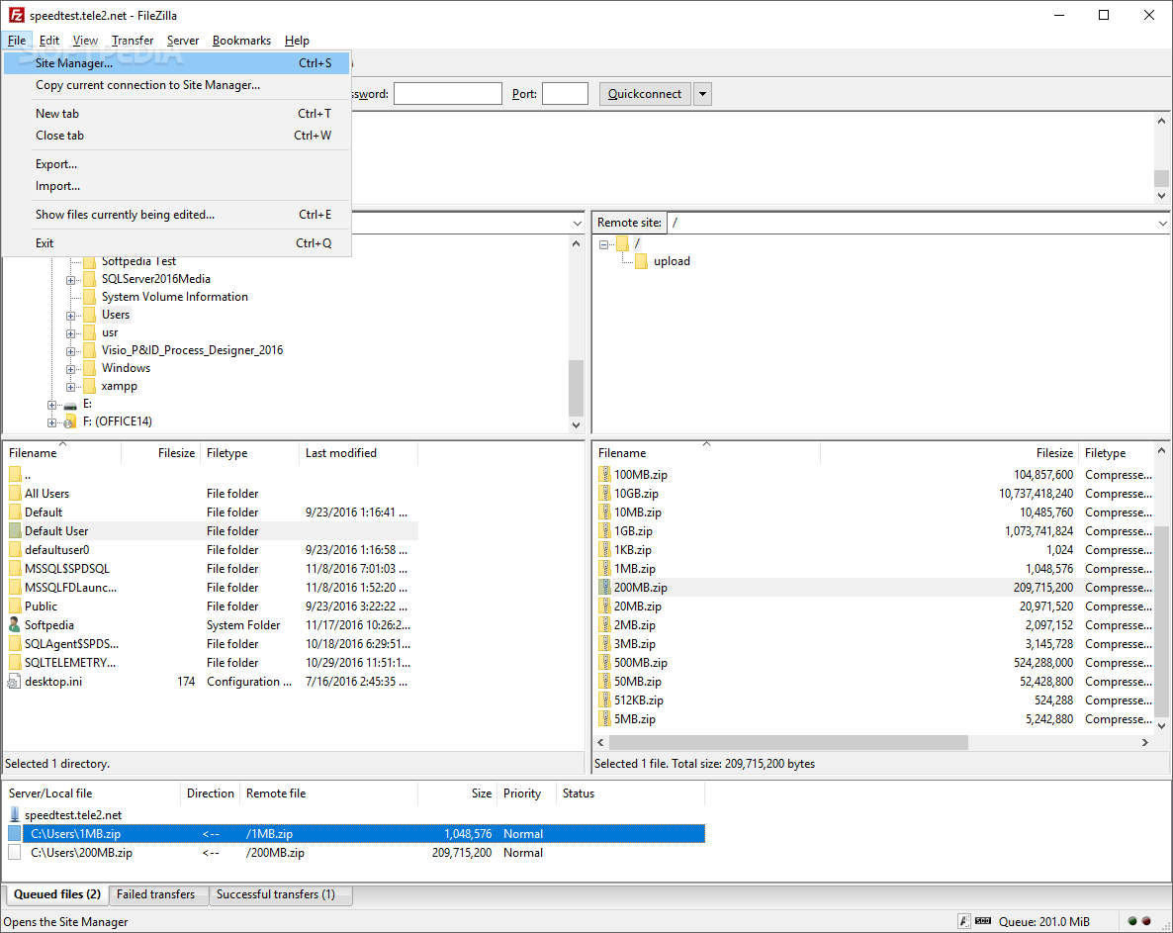Expand the E: drive node
1173x933 pixels.
[x=51, y=405]
